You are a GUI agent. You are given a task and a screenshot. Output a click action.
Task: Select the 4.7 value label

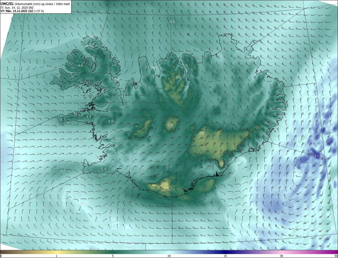click(x=63, y=120)
